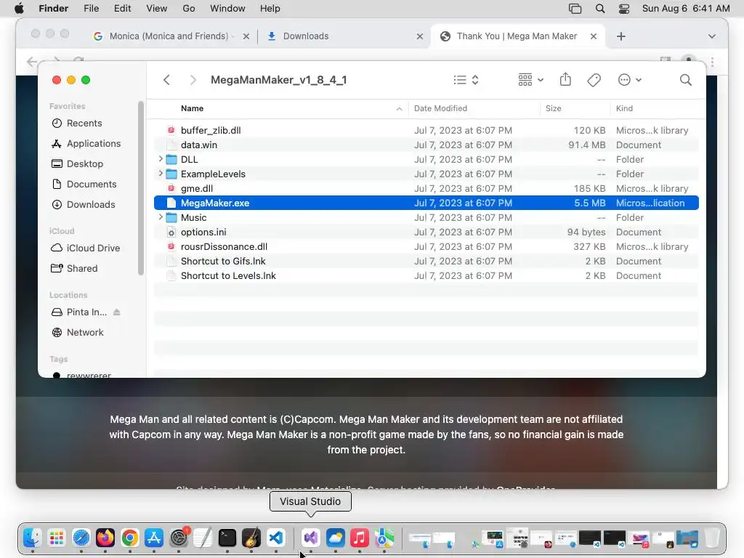Open the Go menu
The width and height of the screenshot is (744, 558).
tap(189, 9)
